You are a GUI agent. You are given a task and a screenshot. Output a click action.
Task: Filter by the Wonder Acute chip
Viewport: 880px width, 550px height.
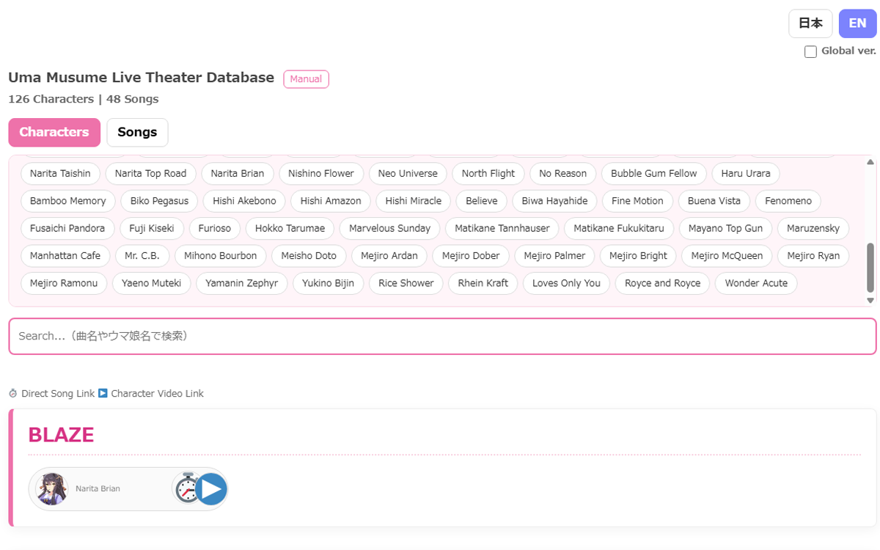[756, 283]
